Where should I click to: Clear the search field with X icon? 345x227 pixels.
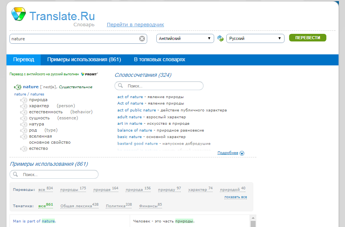click(142, 38)
